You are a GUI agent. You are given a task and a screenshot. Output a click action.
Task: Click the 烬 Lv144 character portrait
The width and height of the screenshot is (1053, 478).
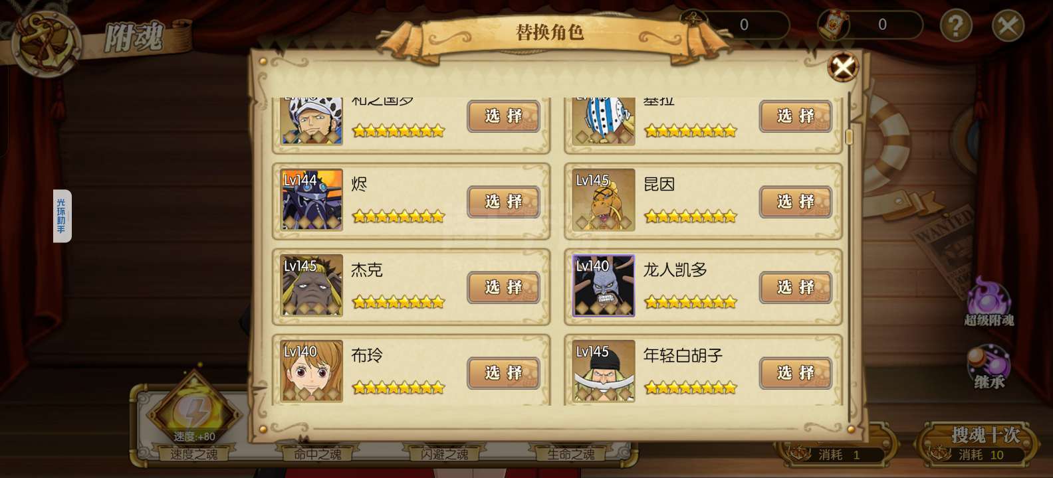click(x=312, y=200)
